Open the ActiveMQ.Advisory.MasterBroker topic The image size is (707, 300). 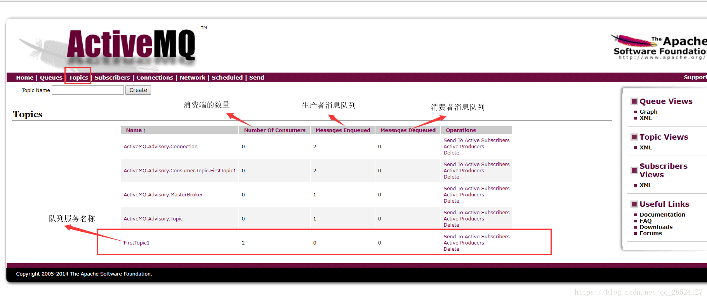[163, 195]
